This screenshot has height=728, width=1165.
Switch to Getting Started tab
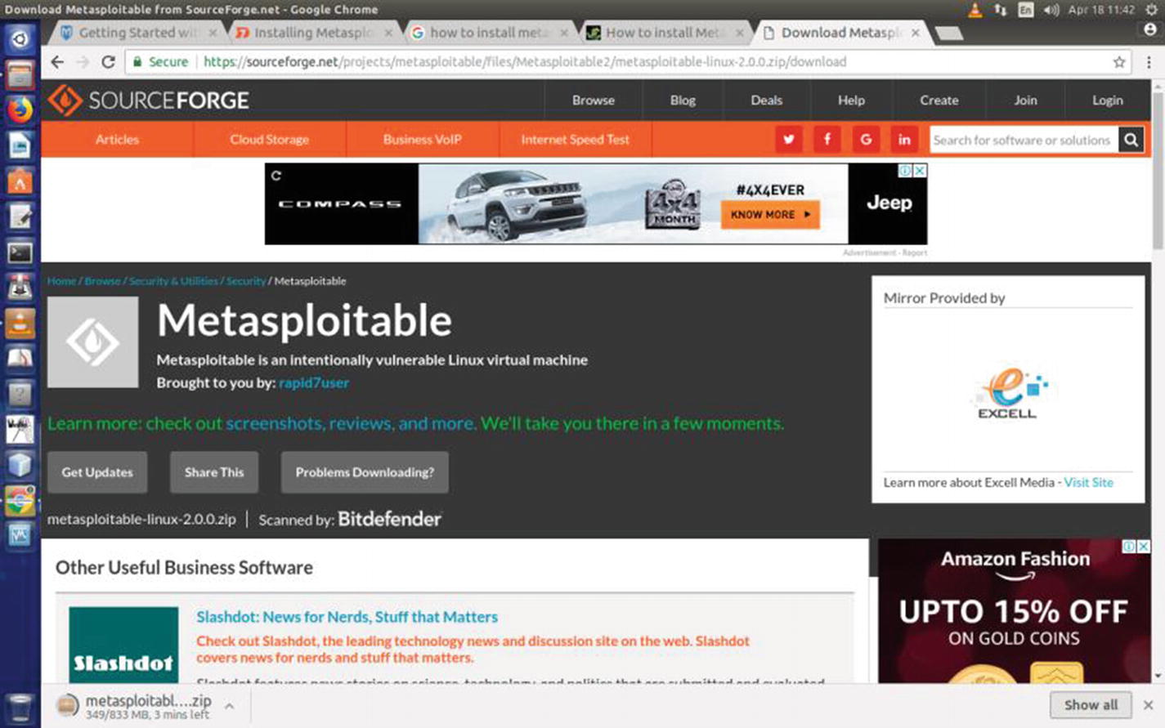(x=137, y=33)
